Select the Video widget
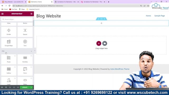This screenshot has width=169, height=95. [9, 24]
